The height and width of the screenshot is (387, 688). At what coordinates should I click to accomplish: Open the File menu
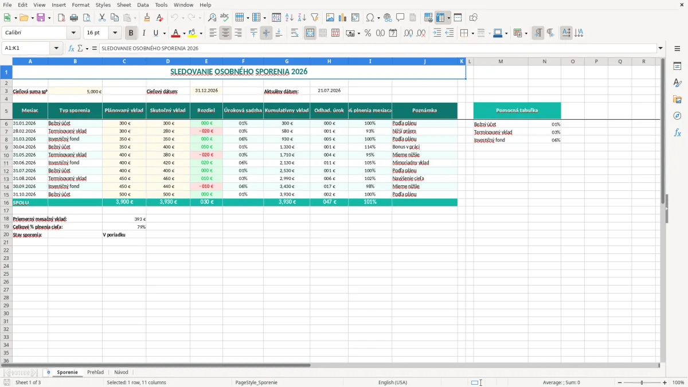(x=7, y=5)
